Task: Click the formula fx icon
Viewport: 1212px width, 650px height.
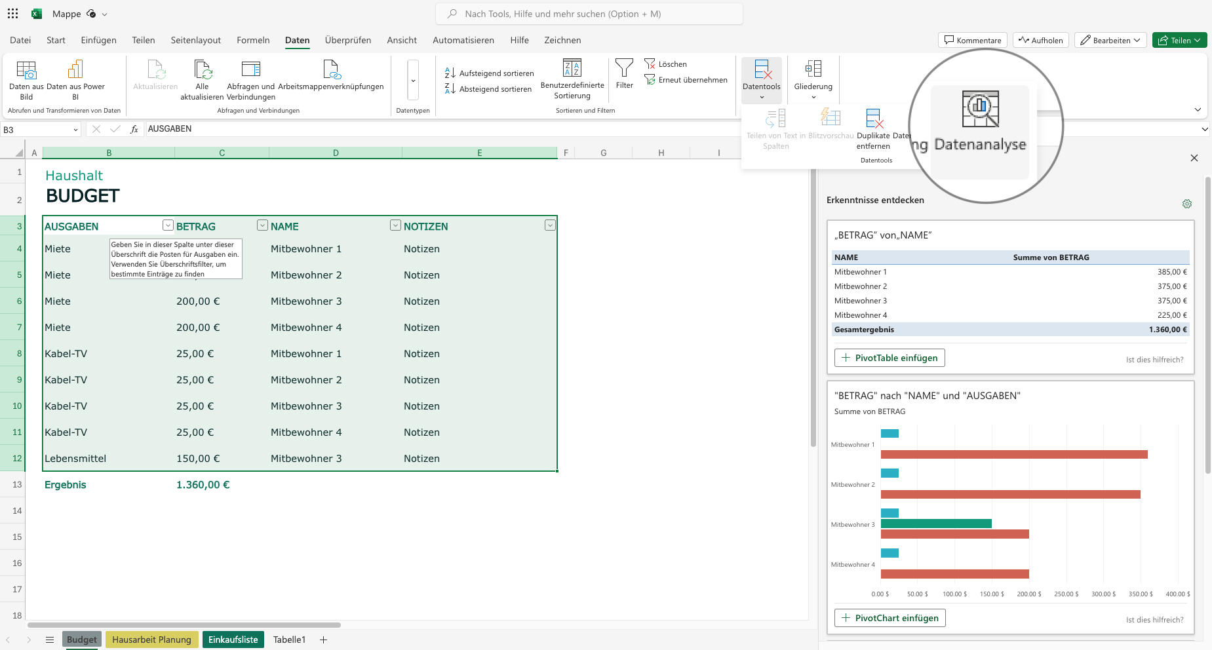Action: [x=134, y=129]
